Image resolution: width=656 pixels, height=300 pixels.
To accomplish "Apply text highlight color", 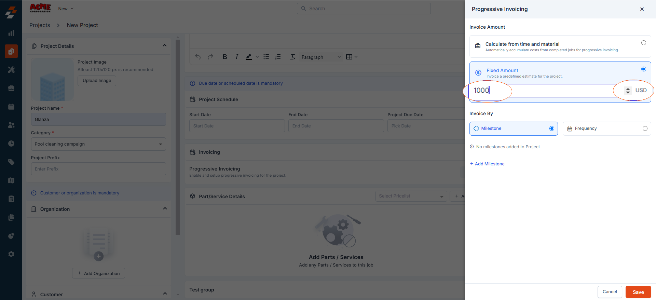I will pyautogui.click(x=249, y=57).
